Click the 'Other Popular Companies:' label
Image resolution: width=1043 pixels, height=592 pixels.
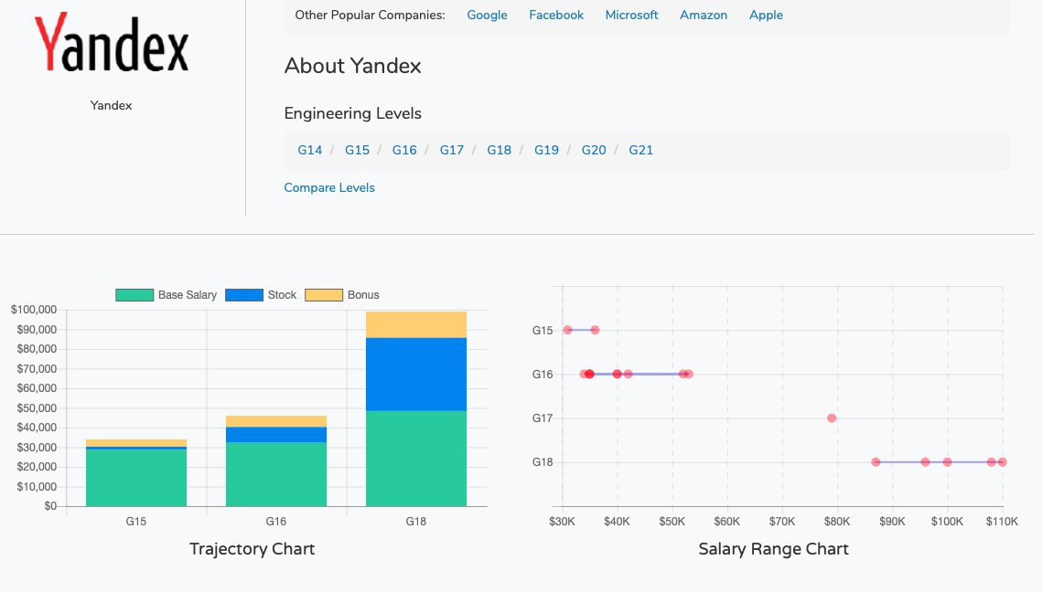click(x=370, y=15)
